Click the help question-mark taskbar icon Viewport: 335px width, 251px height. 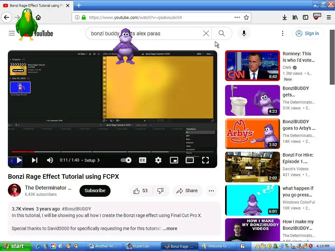click(242, 246)
